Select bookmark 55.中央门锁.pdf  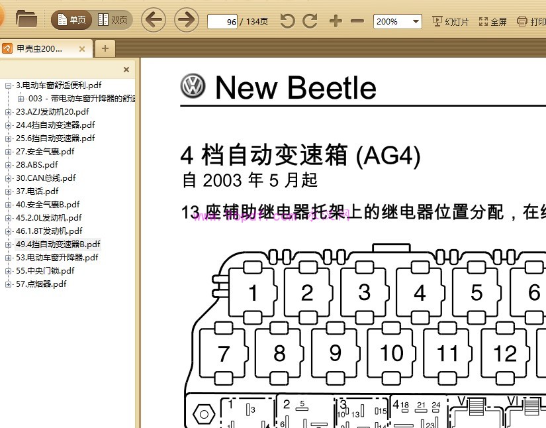click(45, 271)
